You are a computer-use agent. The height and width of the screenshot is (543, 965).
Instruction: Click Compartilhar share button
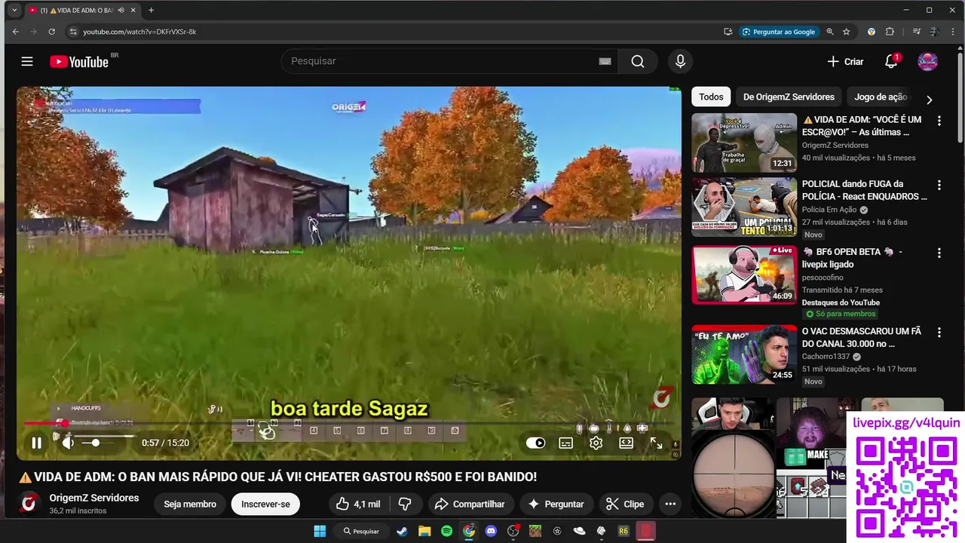tap(469, 504)
